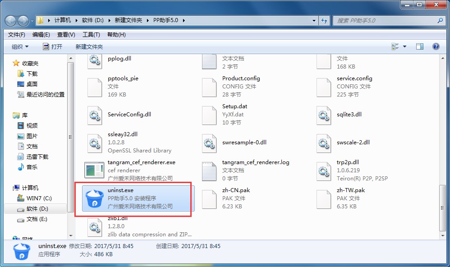Open the 帮助(H) menu
Image resolution: width=450 pixels, height=267 pixels.
(x=116, y=35)
